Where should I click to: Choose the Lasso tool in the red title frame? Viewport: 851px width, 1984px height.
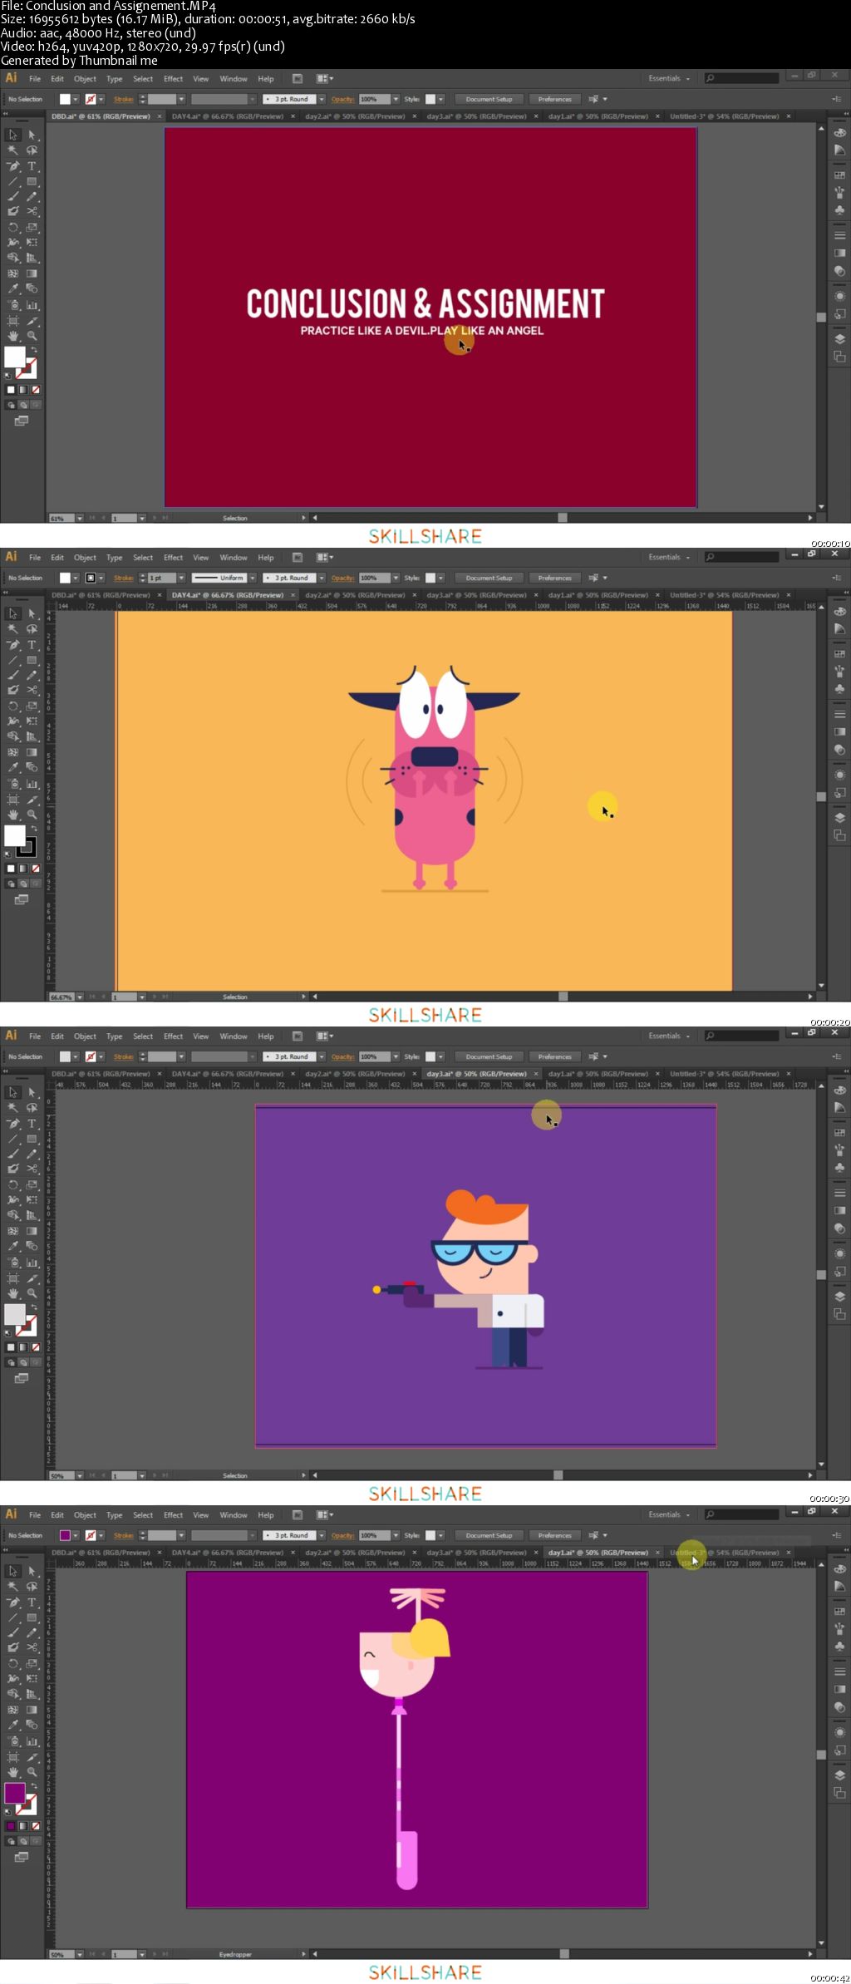pos(32,150)
